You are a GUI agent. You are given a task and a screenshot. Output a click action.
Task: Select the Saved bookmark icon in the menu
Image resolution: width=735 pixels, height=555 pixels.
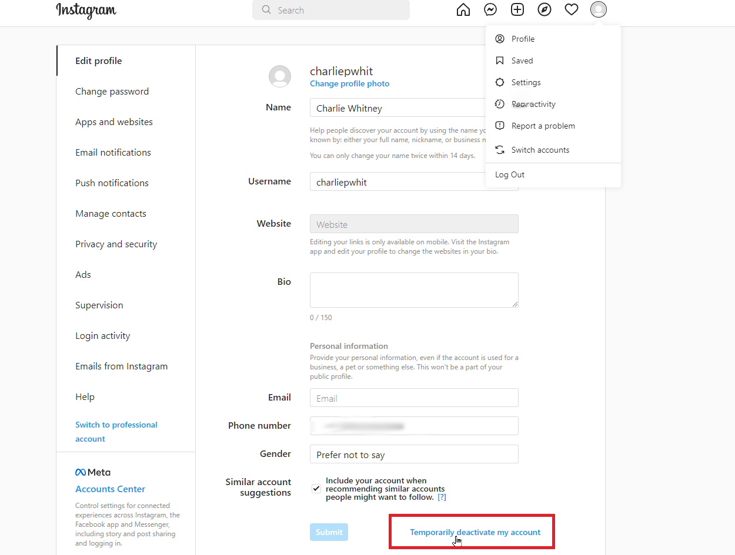point(499,60)
